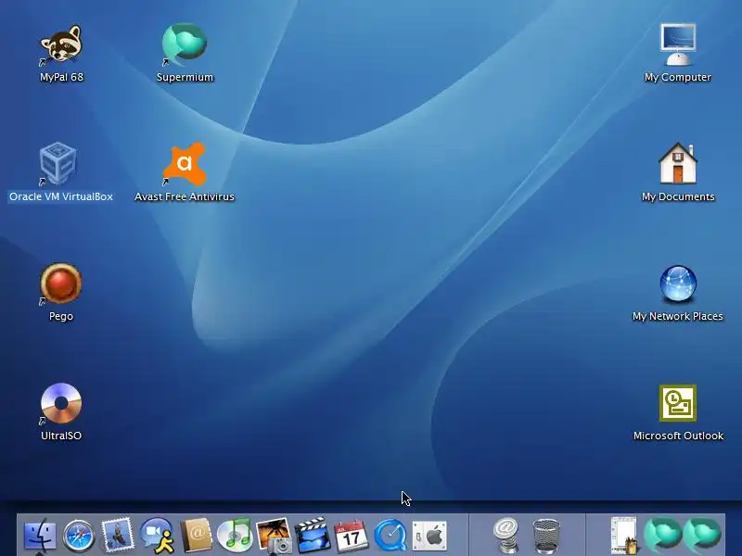The height and width of the screenshot is (556, 742).
Task: Open iCal calendar showing 17
Action: (352, 537)
